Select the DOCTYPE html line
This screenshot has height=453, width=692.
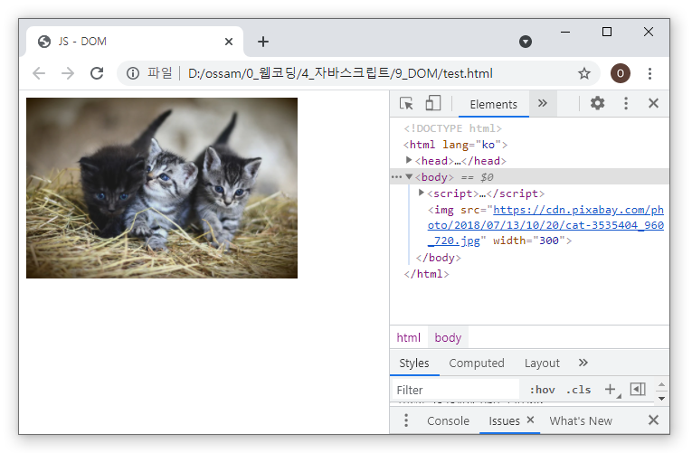point(452,128)
